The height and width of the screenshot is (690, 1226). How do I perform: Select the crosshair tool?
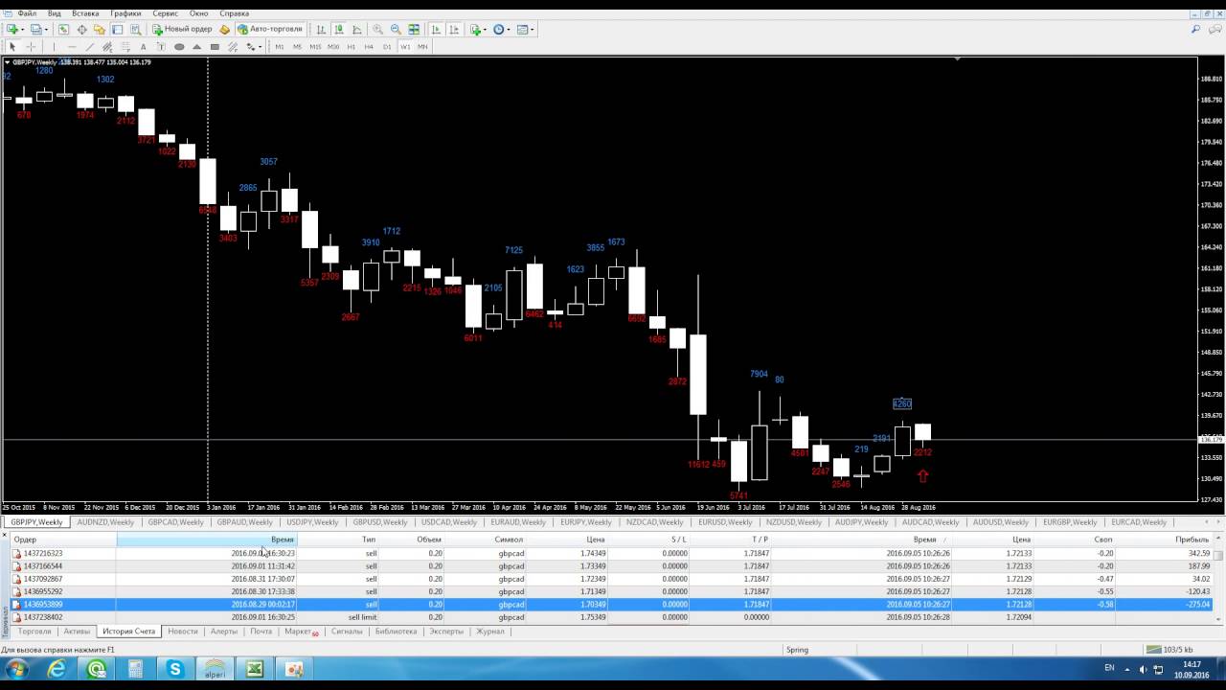31,46
